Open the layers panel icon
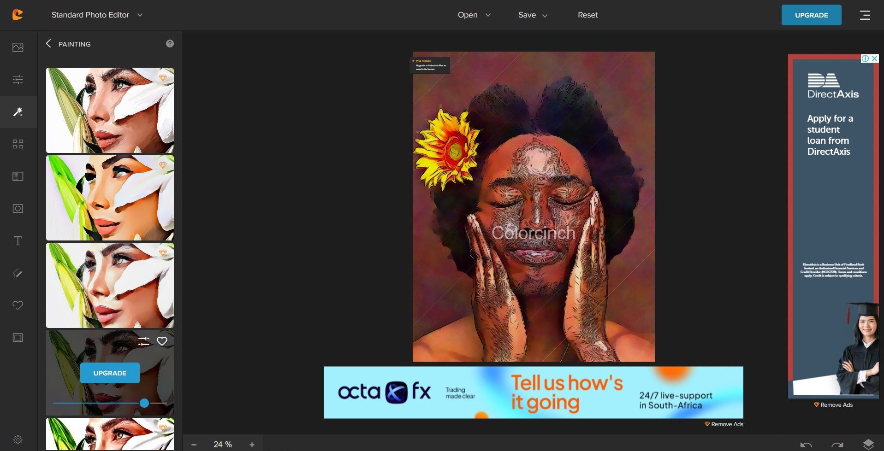Screen dimensions: 884x451 click(x=868, y=444)
